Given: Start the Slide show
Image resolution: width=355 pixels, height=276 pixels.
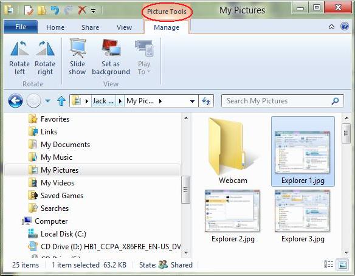Looking at the screenshot, I should coord(77,57).
